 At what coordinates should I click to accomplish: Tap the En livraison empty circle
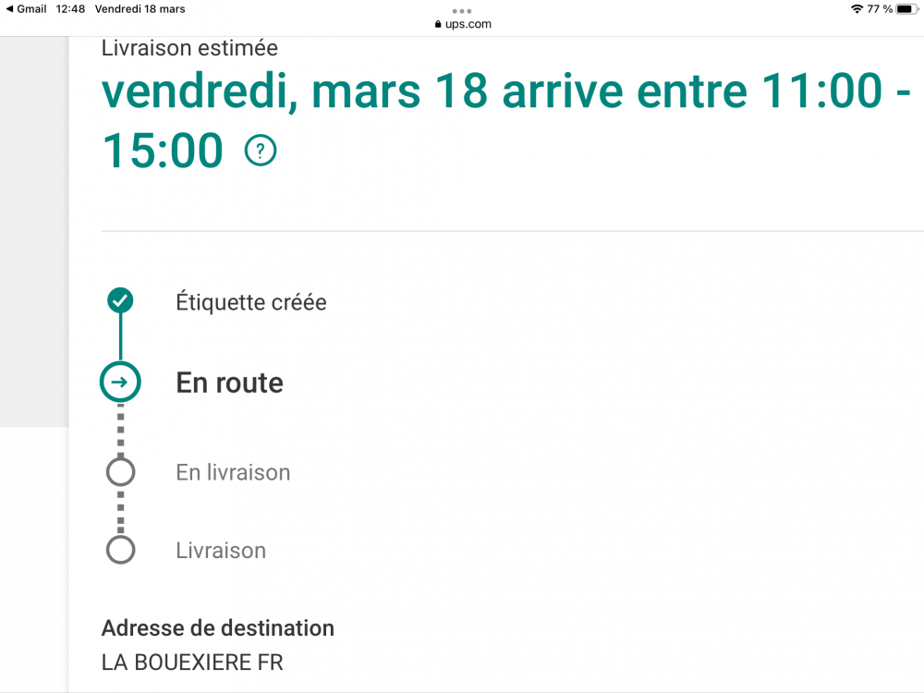[120, 472]
